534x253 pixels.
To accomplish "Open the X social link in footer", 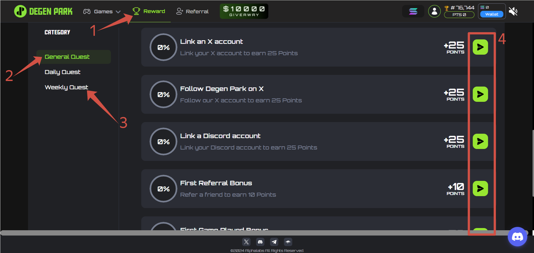I will tap(246, 242).
